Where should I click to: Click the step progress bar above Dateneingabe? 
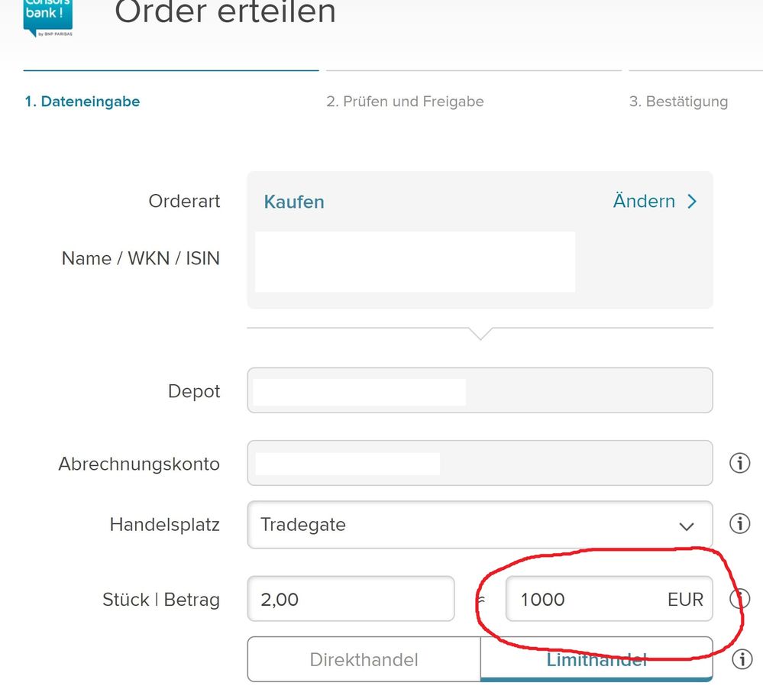pyautogui.click(x=171, y=69)
